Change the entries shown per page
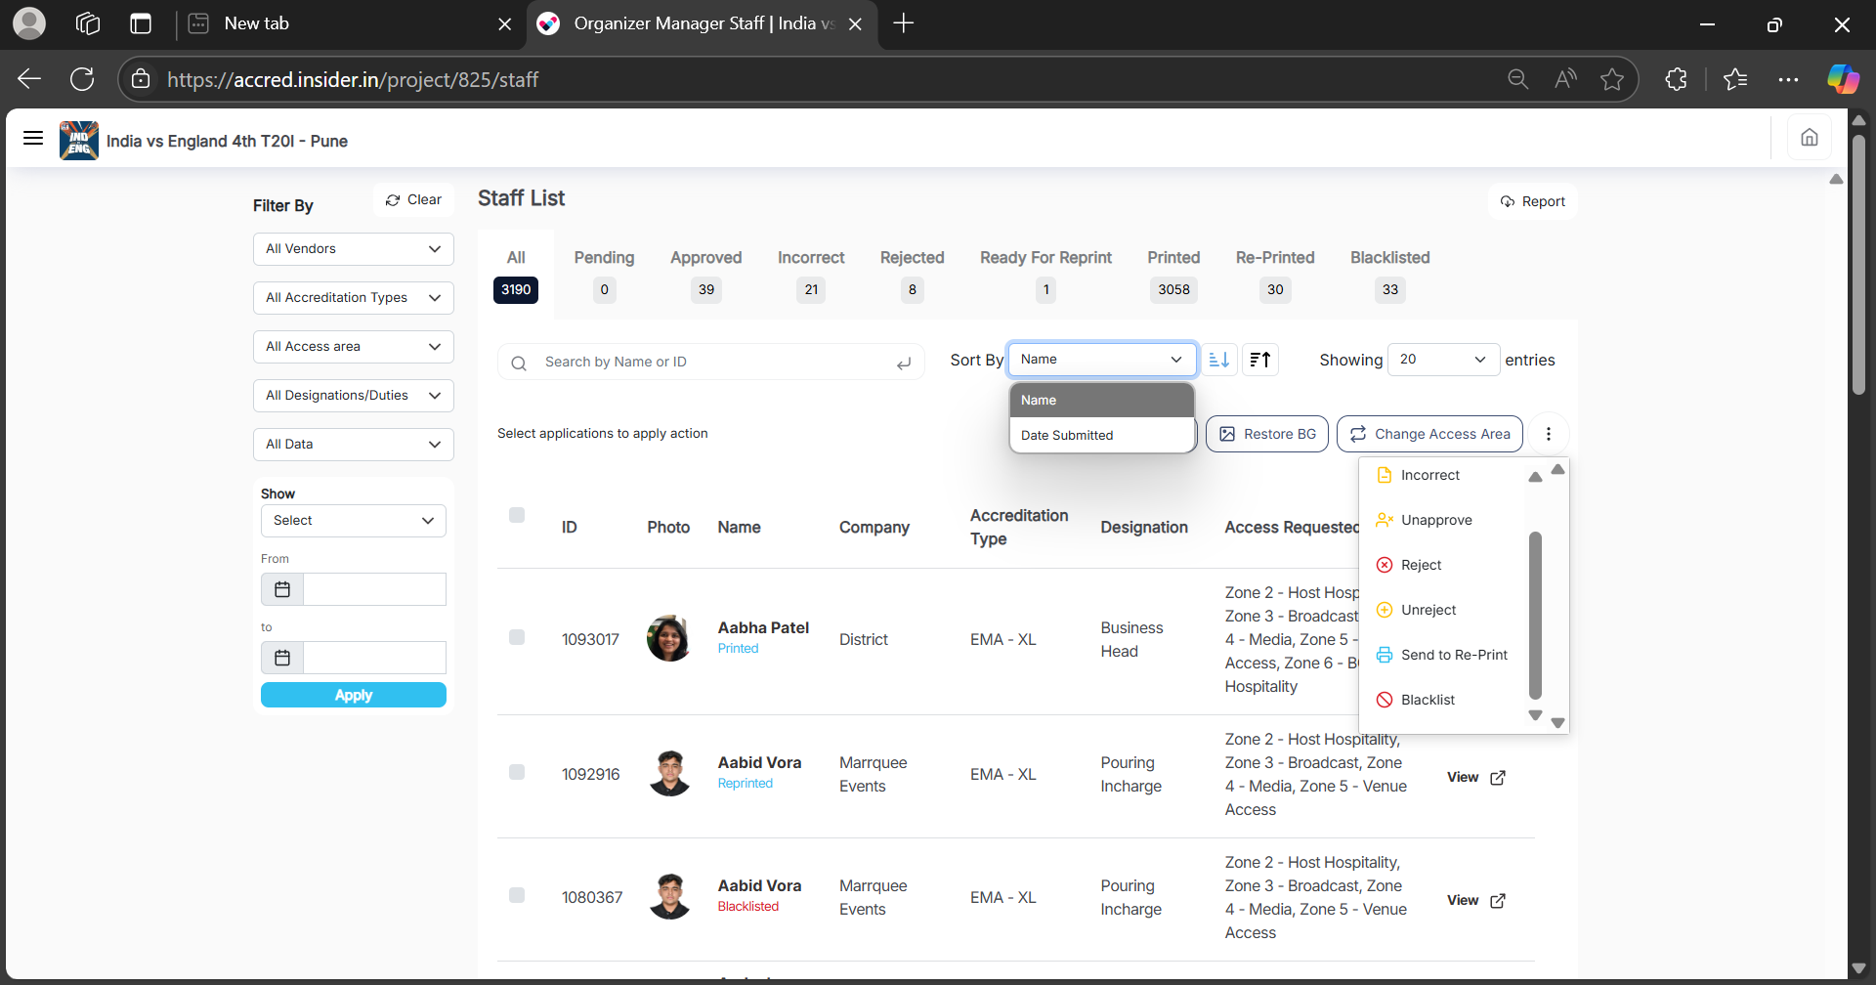 (1443, 360)
